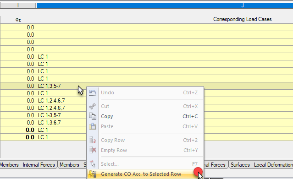Choose Cut from the context menu
Screen dimensions: 293x179
tap(145, 106)
